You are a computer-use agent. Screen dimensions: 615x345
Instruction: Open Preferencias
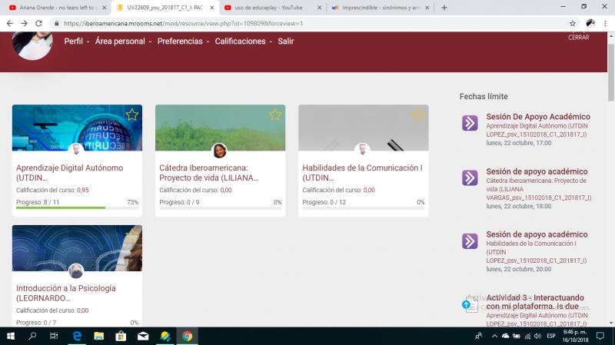point(180,41)
